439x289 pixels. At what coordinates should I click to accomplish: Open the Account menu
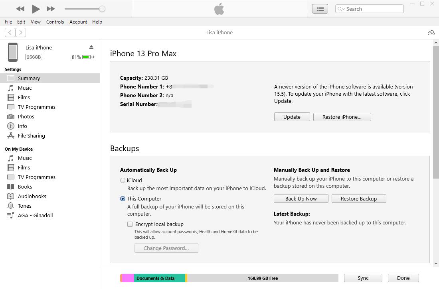pos(78,22)
